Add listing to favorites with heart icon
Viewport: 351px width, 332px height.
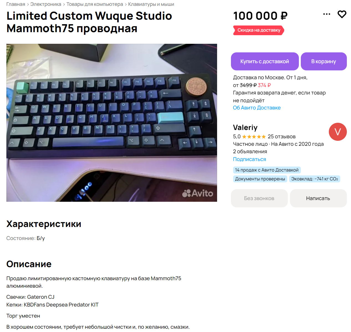point(342,14)
